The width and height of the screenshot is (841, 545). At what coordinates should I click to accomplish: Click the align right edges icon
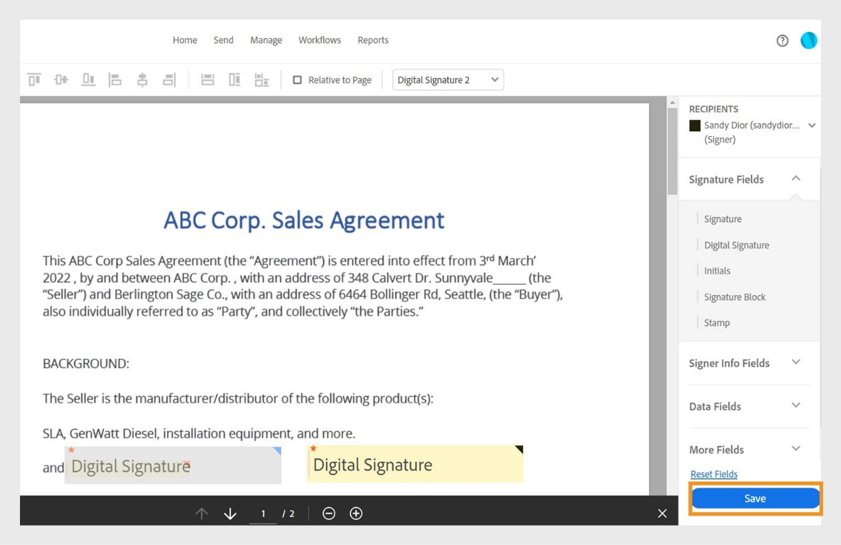pos(169,79)
